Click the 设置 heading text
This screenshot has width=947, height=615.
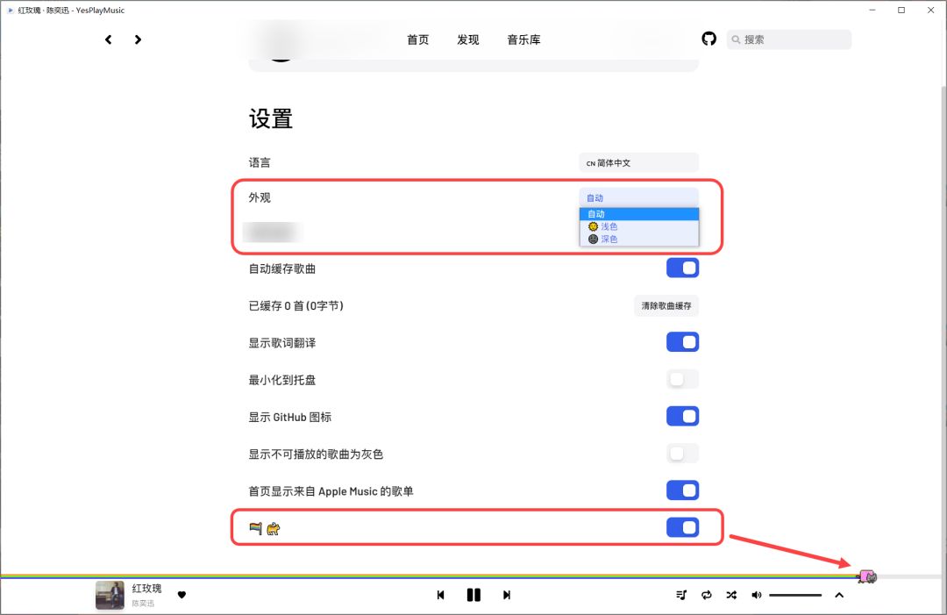click(x=271, y=118)
